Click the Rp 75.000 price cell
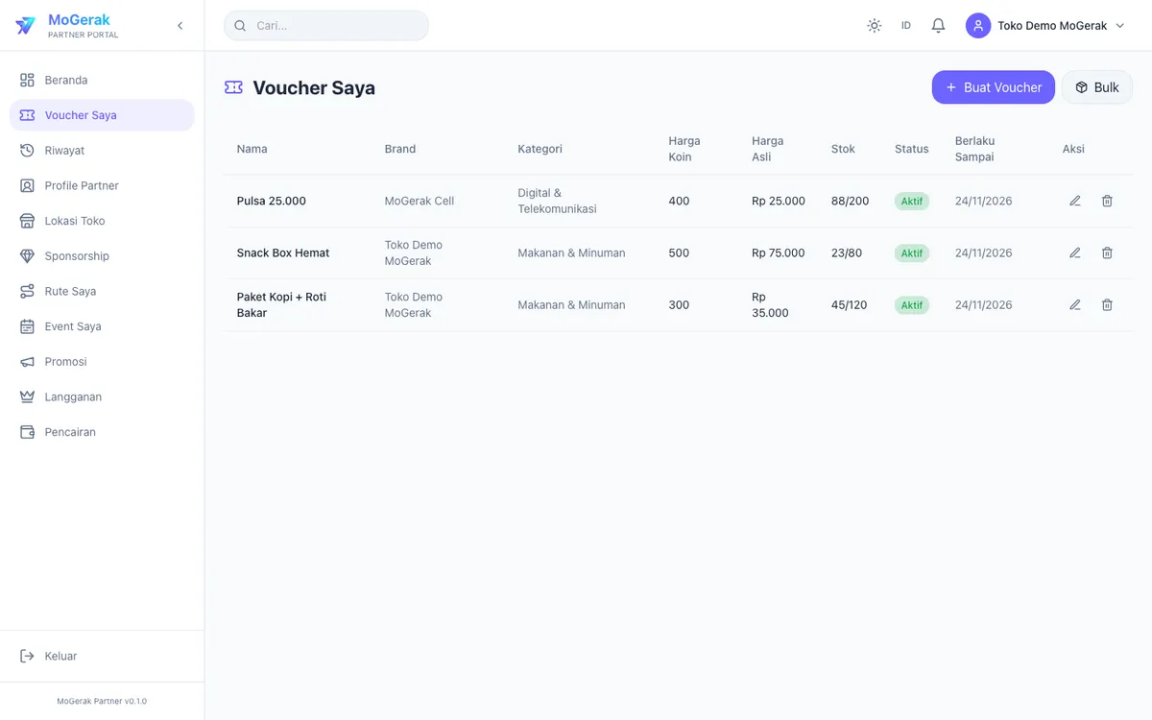 pyautogui.click(x=779, y=252)
